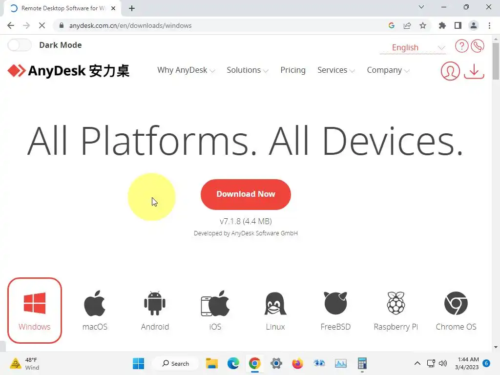Image resolution: width=500 pixels, height=375 pixels.
Task: Click the v7.1.8 (4.4 MB) text
Action: tap(246, 221)
